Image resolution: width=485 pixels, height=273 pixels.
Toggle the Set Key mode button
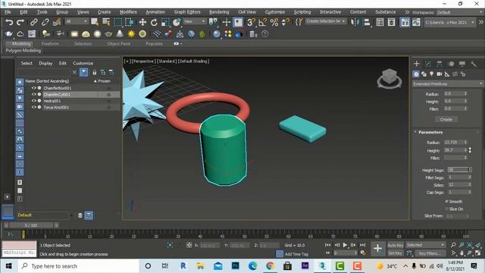coord(395,253)
